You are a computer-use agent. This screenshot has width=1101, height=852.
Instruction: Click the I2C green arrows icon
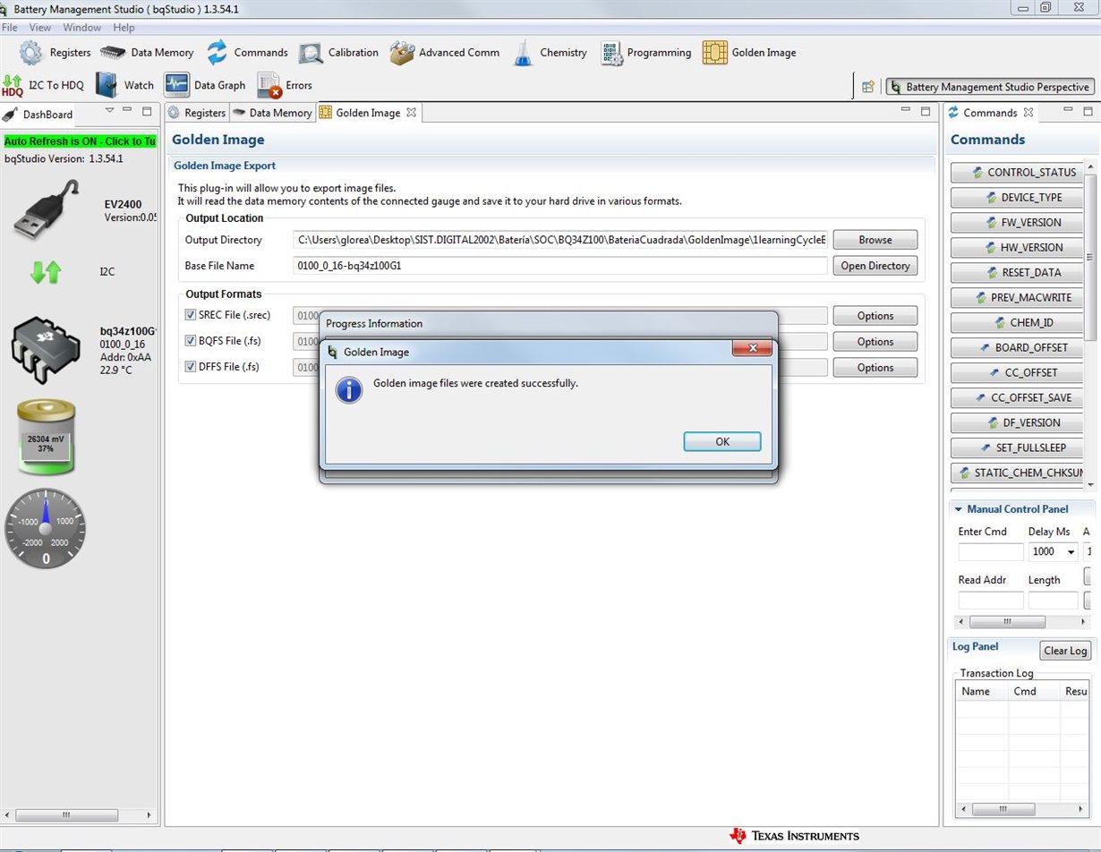click(x=45, y=271)
